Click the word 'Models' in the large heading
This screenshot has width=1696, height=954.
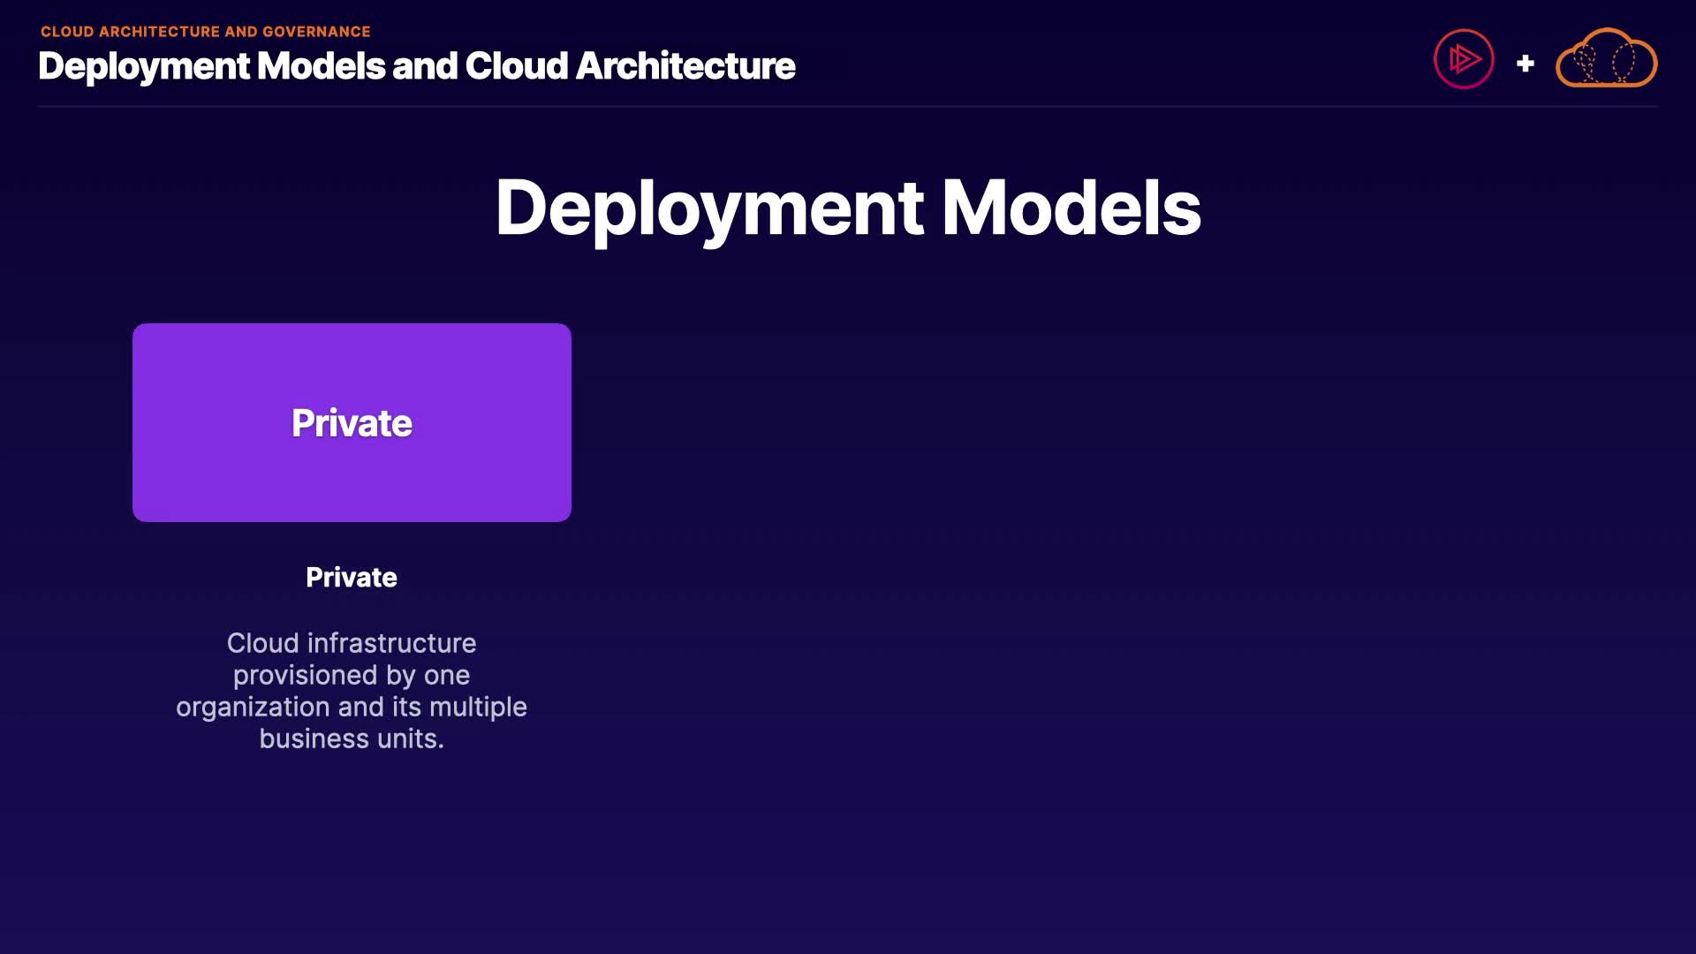(1071, 208)
